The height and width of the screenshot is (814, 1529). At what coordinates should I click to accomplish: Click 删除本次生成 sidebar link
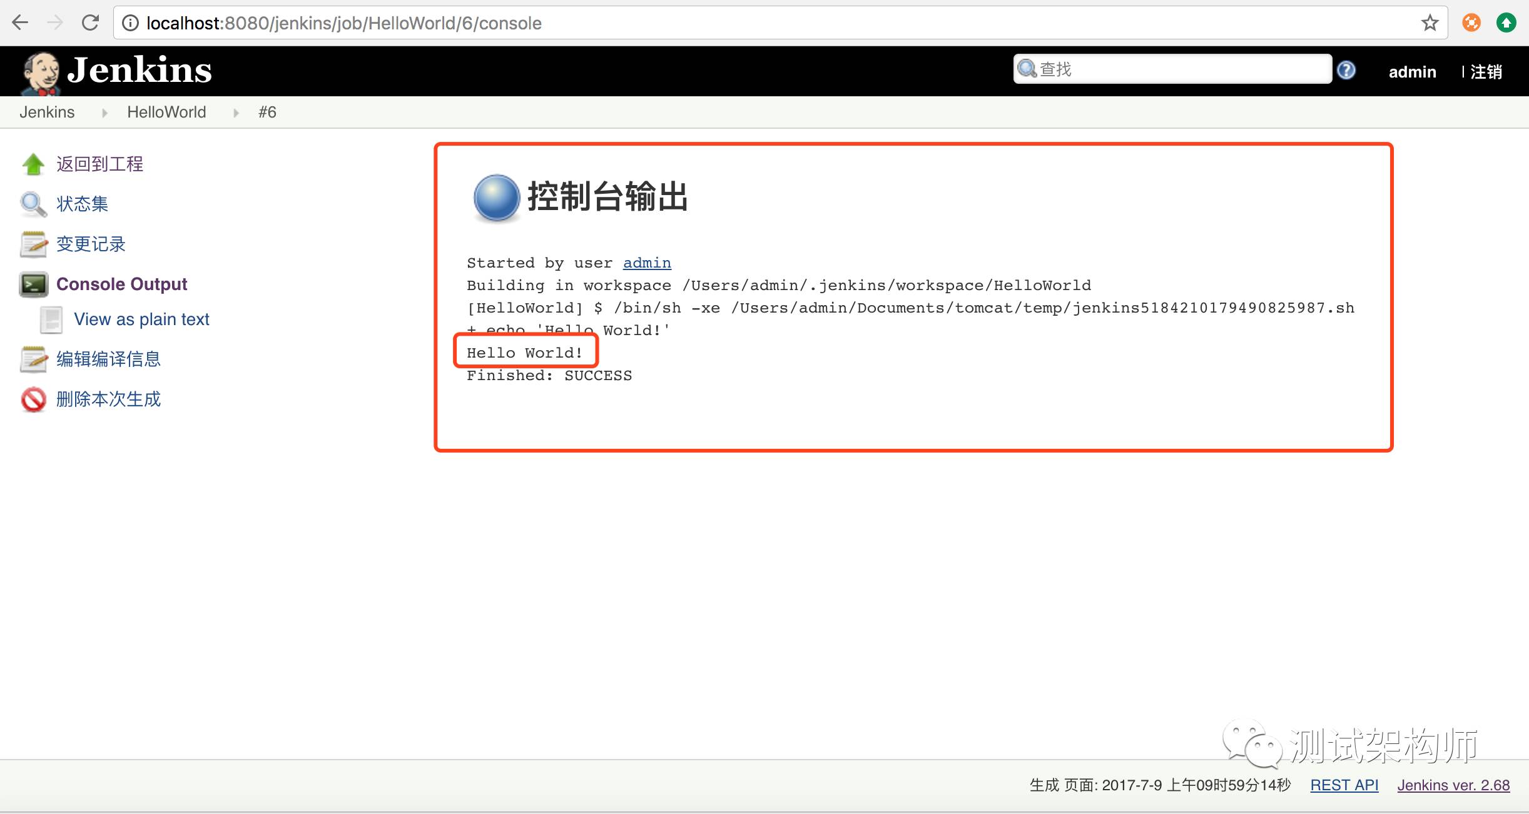(109, 399)
